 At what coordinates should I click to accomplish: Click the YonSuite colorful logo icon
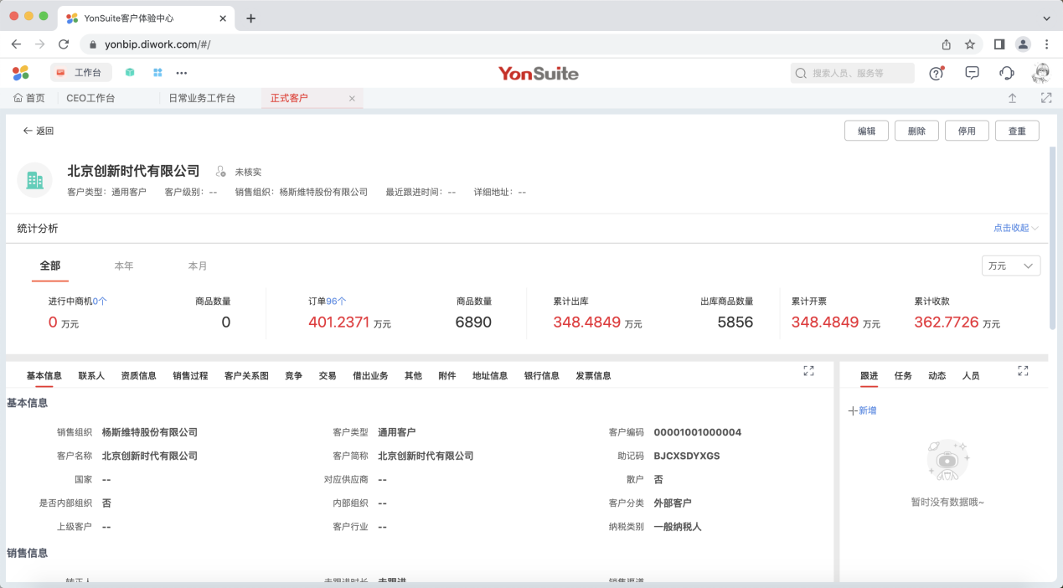coord(21,73)
